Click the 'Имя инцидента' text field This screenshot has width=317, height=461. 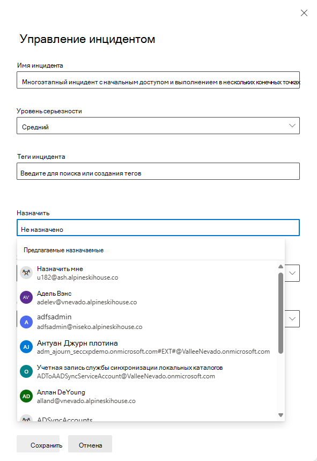(158, 80)
